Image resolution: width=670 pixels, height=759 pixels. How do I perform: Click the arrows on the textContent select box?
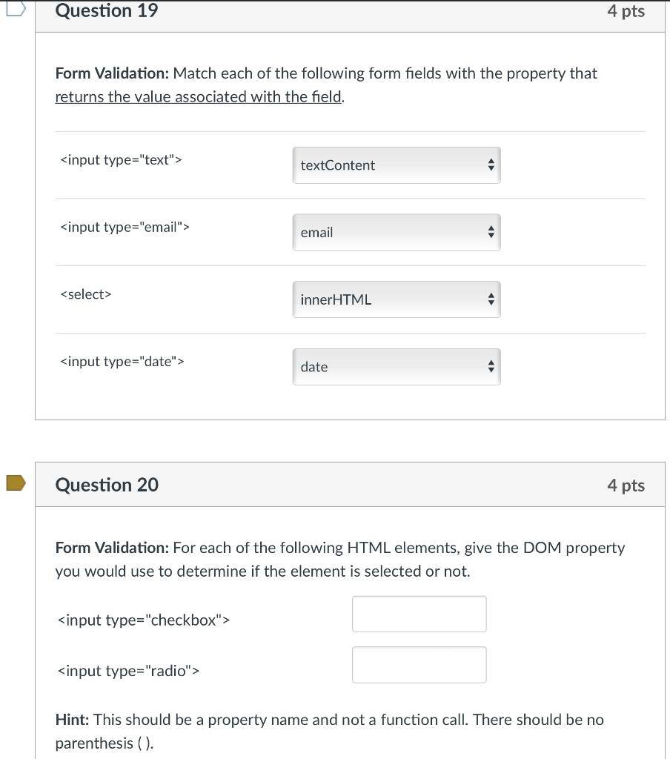click(x=491, y=165)
